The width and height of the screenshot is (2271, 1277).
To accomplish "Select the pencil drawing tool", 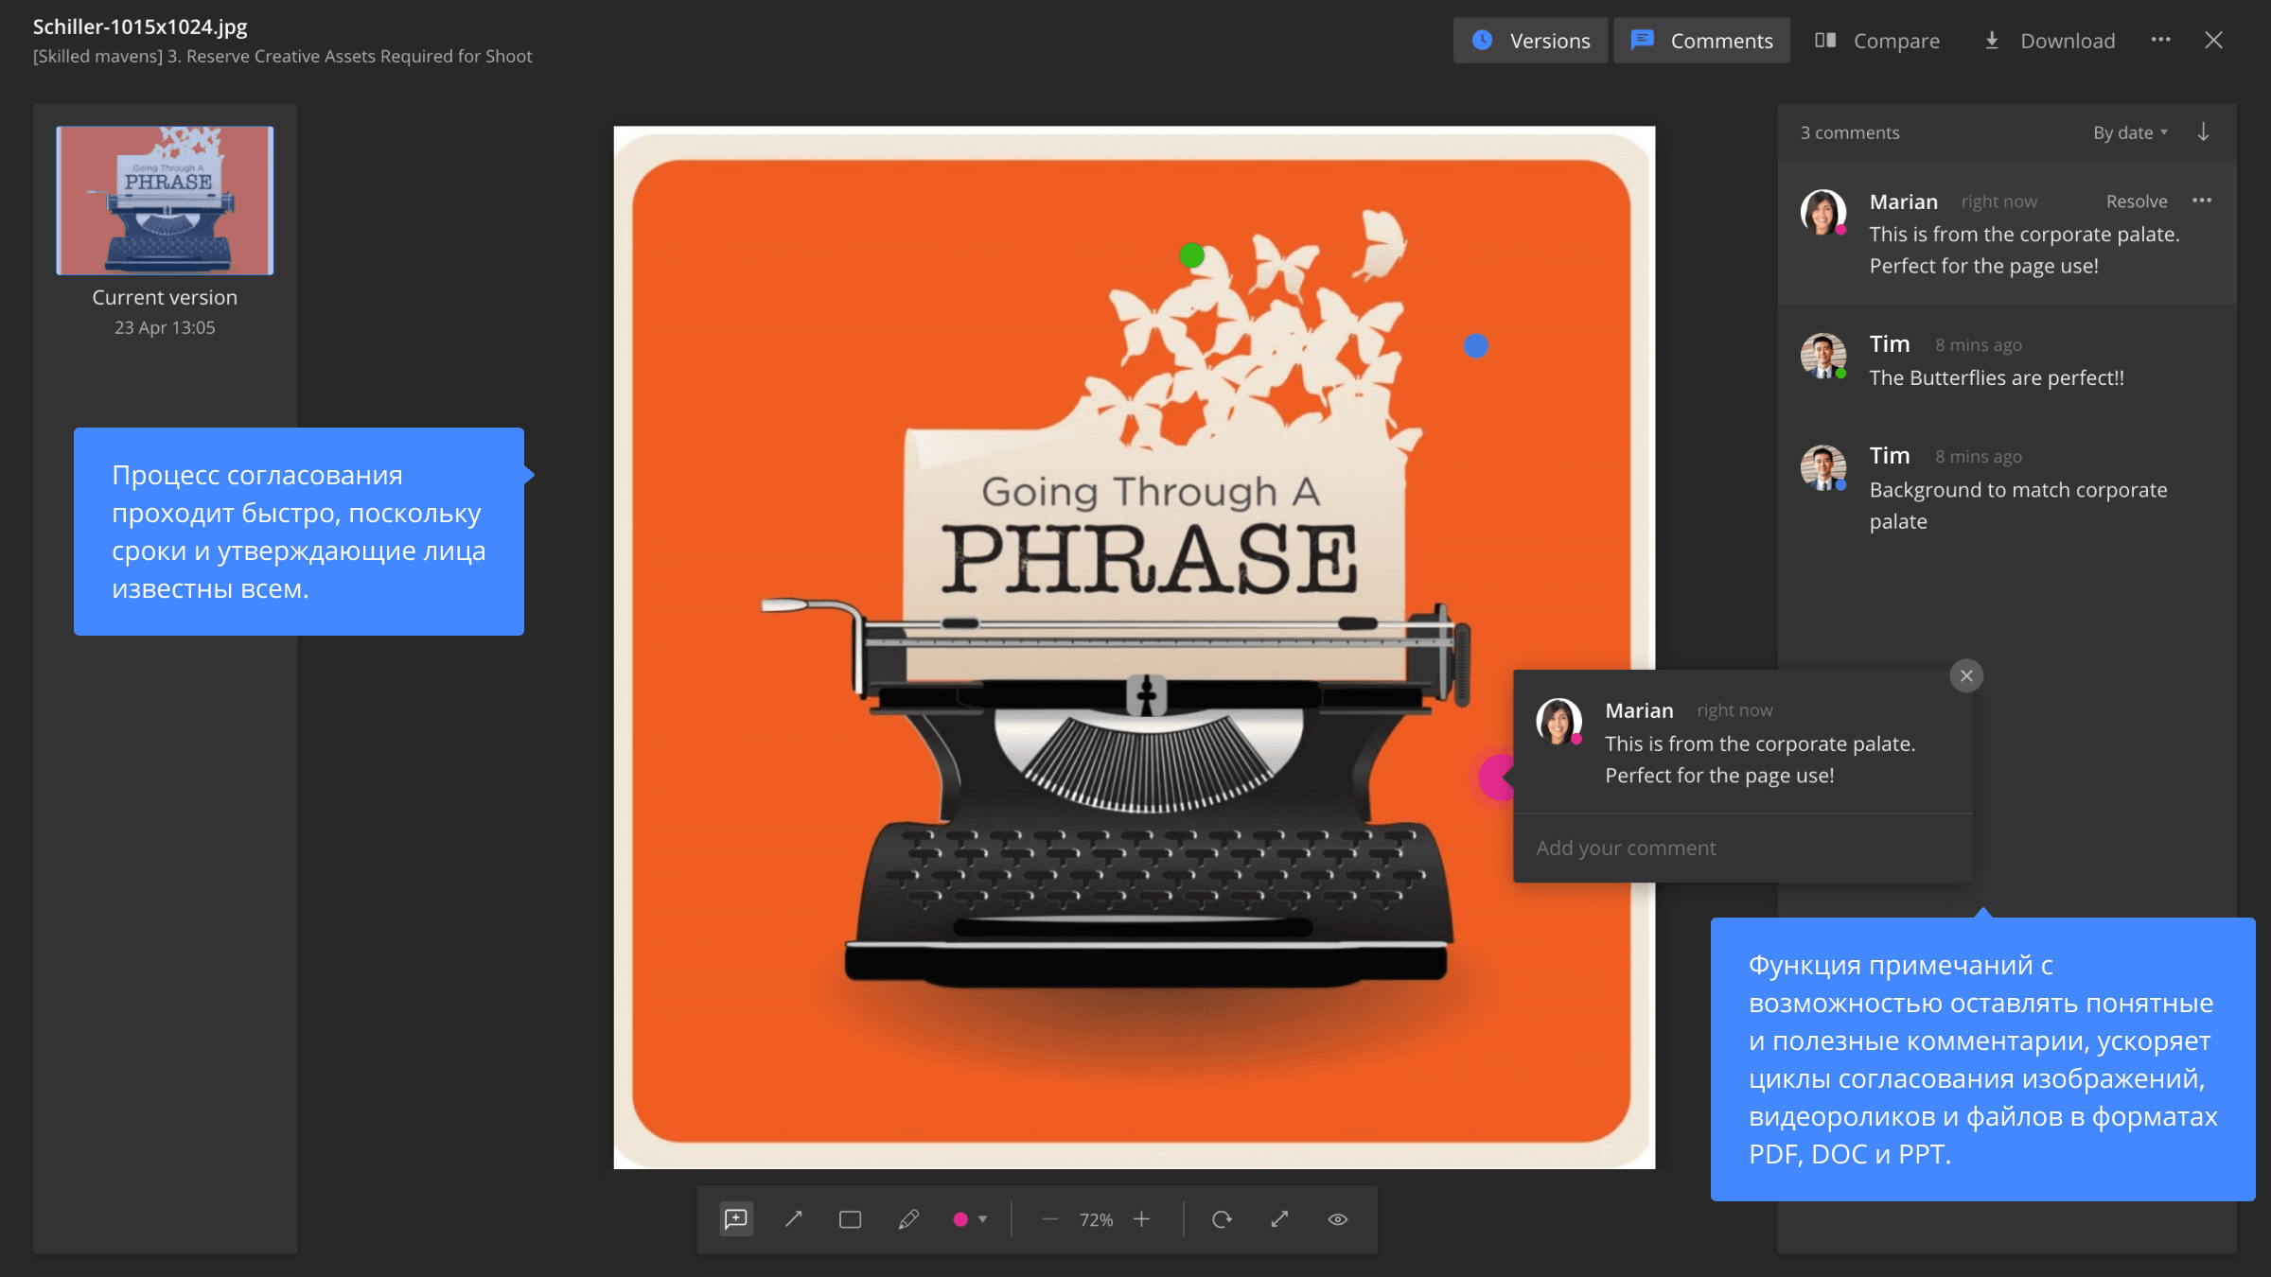I will (907, 1219).
